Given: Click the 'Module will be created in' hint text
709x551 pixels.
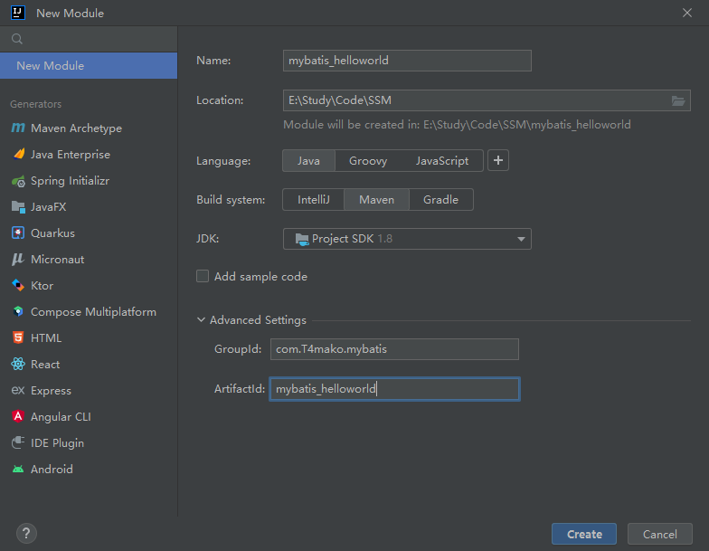Looking at the screenshot, I should point(457,125).
